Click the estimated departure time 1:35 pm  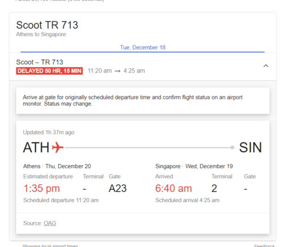pos(41,188)
